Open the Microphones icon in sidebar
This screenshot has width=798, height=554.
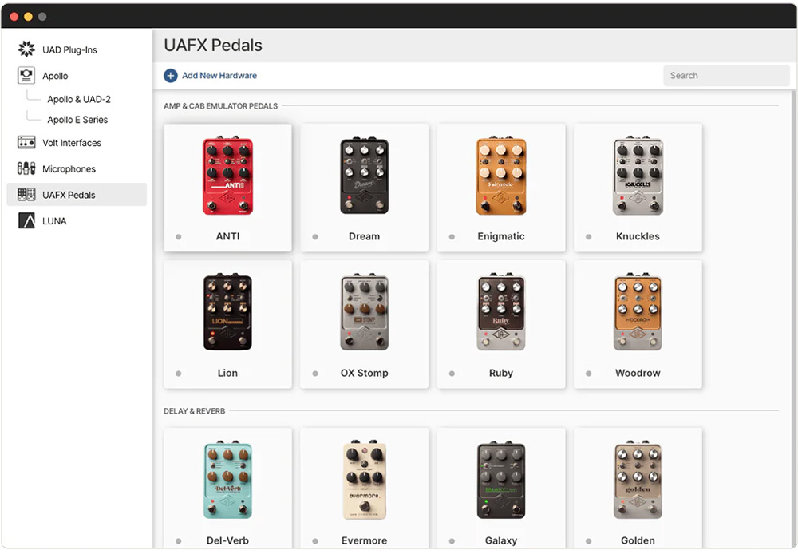26,168
